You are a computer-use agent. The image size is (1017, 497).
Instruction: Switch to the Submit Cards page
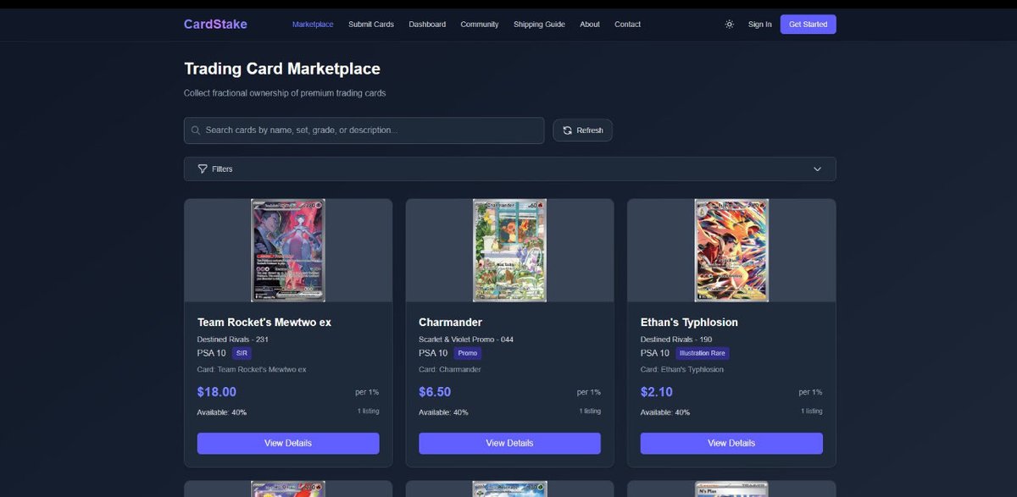(370, 24)
